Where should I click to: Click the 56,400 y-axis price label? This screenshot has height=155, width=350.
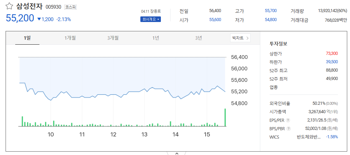[239, 57]
